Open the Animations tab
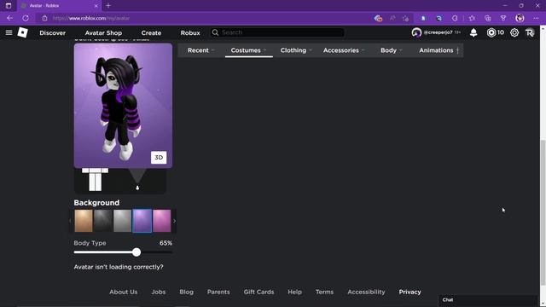 click(436, 50)
